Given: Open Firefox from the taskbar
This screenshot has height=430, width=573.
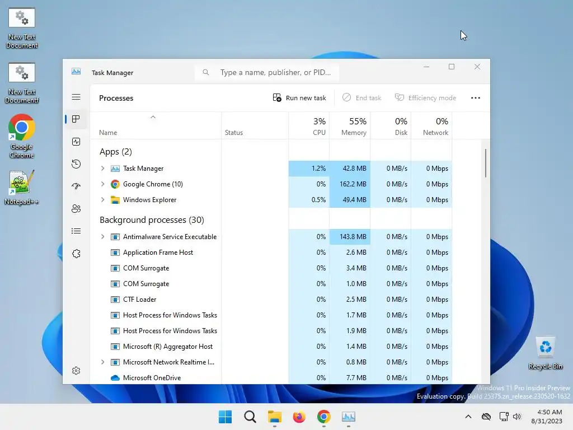Looking at the screenshot, I should (299, 417).
